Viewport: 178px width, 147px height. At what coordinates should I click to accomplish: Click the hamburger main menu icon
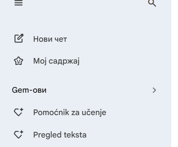(x=19, y=3)
